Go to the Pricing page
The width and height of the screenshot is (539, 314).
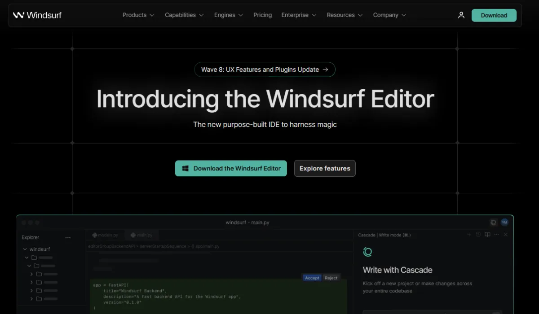(262, 15)
